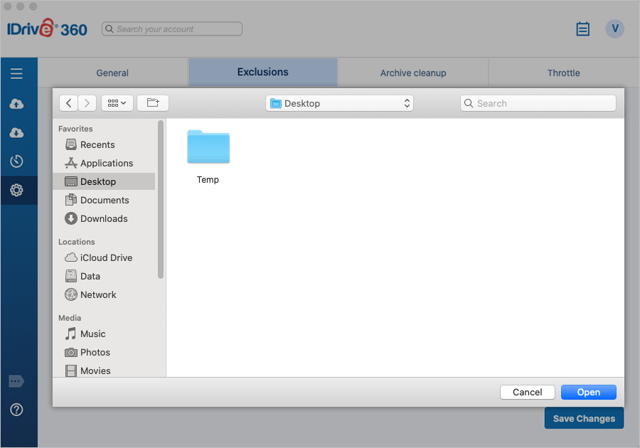Screen dimensions: 640x448
Task: Select Downloads in the sidebar
Action: click(104, 219)
